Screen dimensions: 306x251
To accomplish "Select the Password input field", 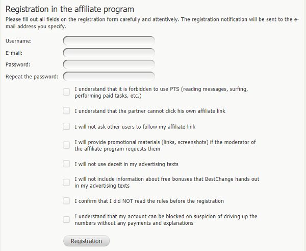I will tap(109, 65).
